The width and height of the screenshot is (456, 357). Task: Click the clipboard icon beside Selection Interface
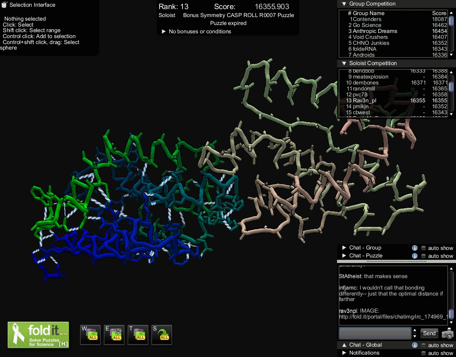coord(5,5)
